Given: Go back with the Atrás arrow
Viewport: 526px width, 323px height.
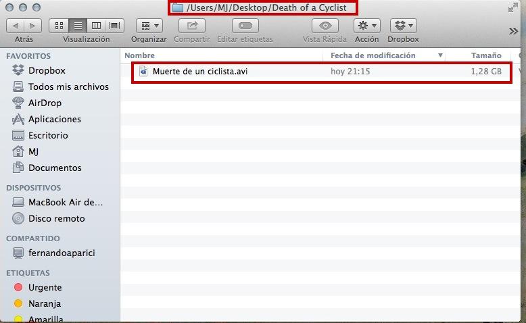Looking at the screenshot, I should click(16, 26).
